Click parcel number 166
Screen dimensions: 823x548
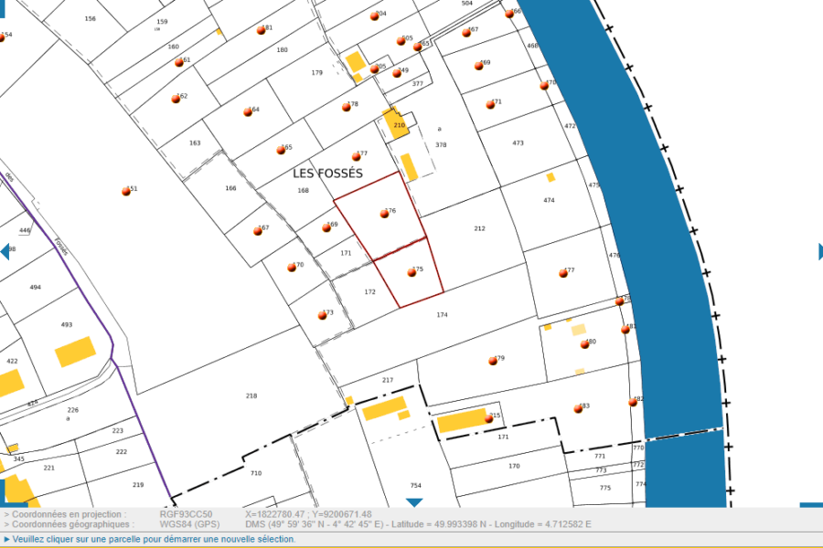pos(231,188)
